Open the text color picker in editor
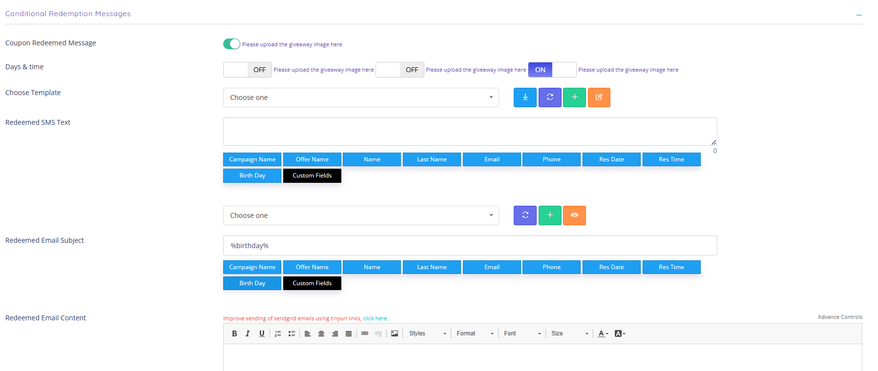The height and width of the screenshot is (371, 878). [604, 333]
